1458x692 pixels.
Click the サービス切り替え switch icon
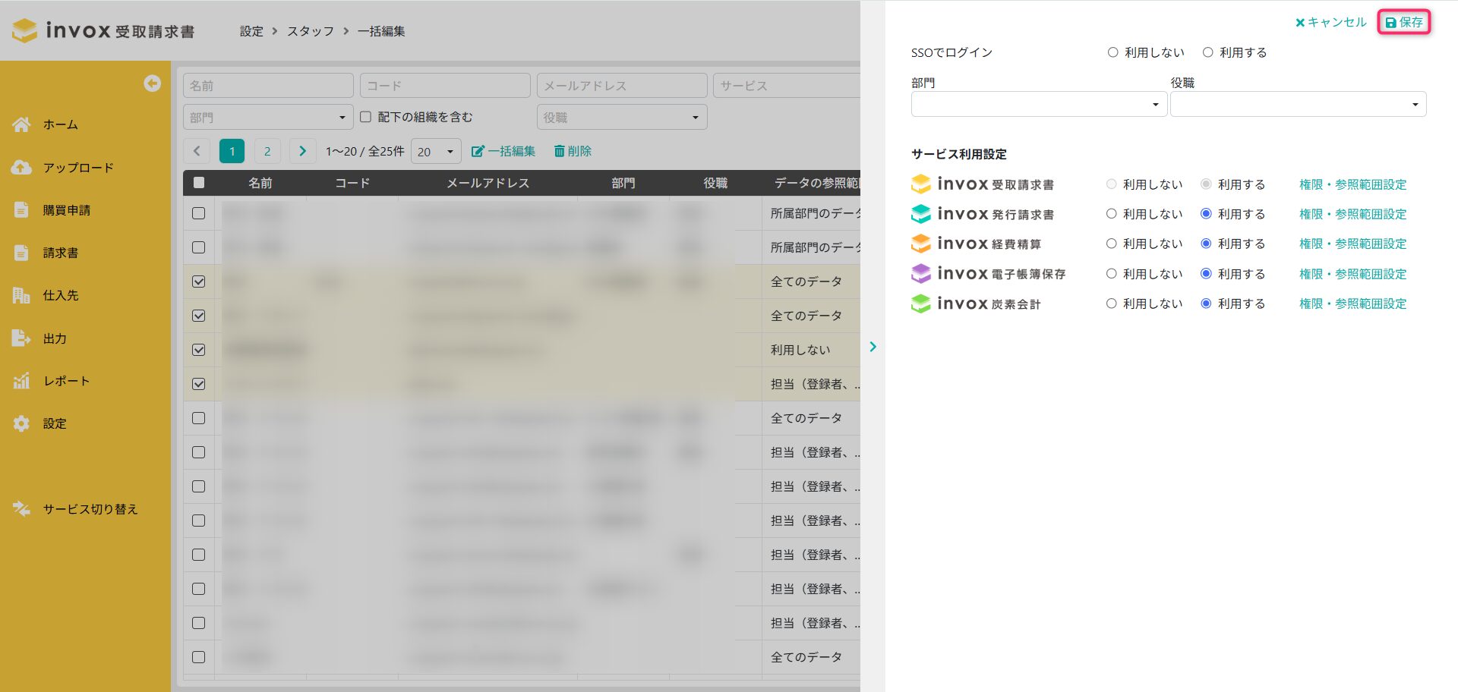pos(21,509)
